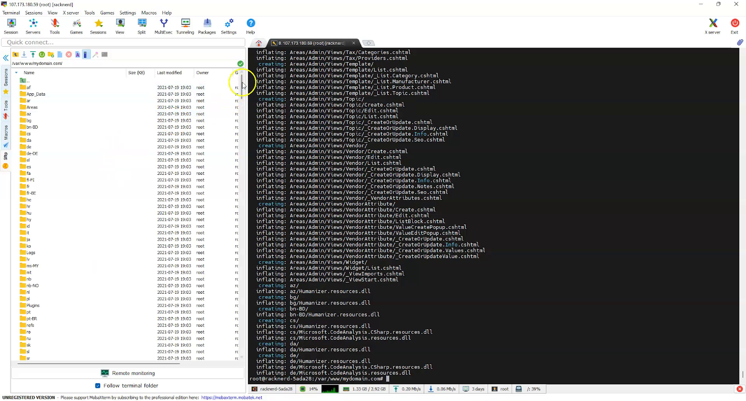This screenshot has width=746, height=401.
Task: Click the RAM 1.33 GB status indicator
Action: tap(364, 389)
